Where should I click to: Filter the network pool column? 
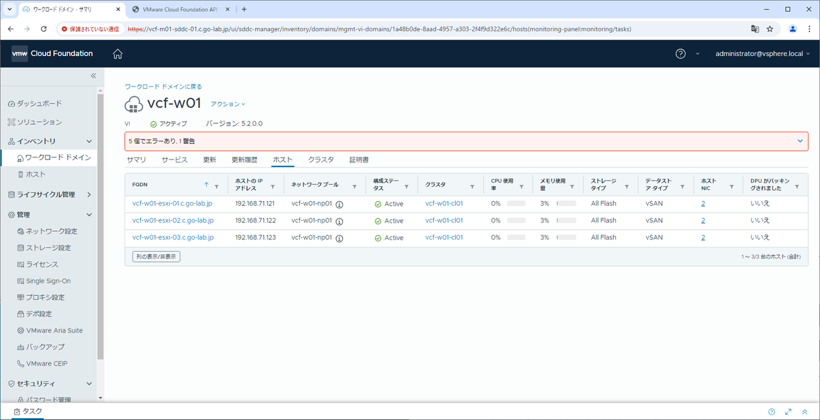(x=355, y=185)
